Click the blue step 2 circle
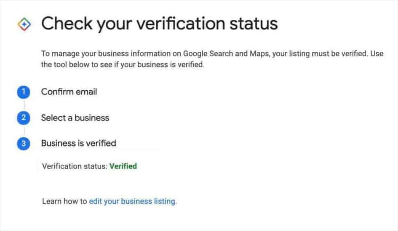Image resolution: width=398 pixels, height=231 pixels. 24,118
